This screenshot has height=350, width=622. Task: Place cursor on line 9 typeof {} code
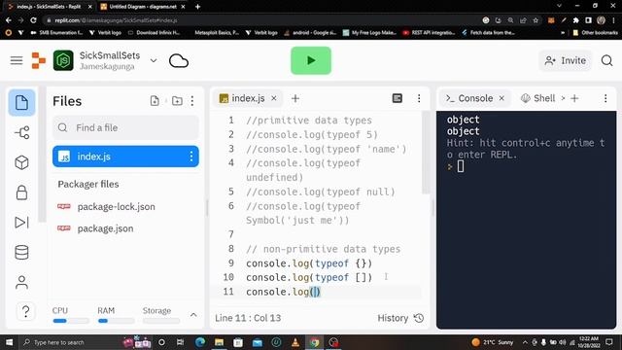pos(309,263)
